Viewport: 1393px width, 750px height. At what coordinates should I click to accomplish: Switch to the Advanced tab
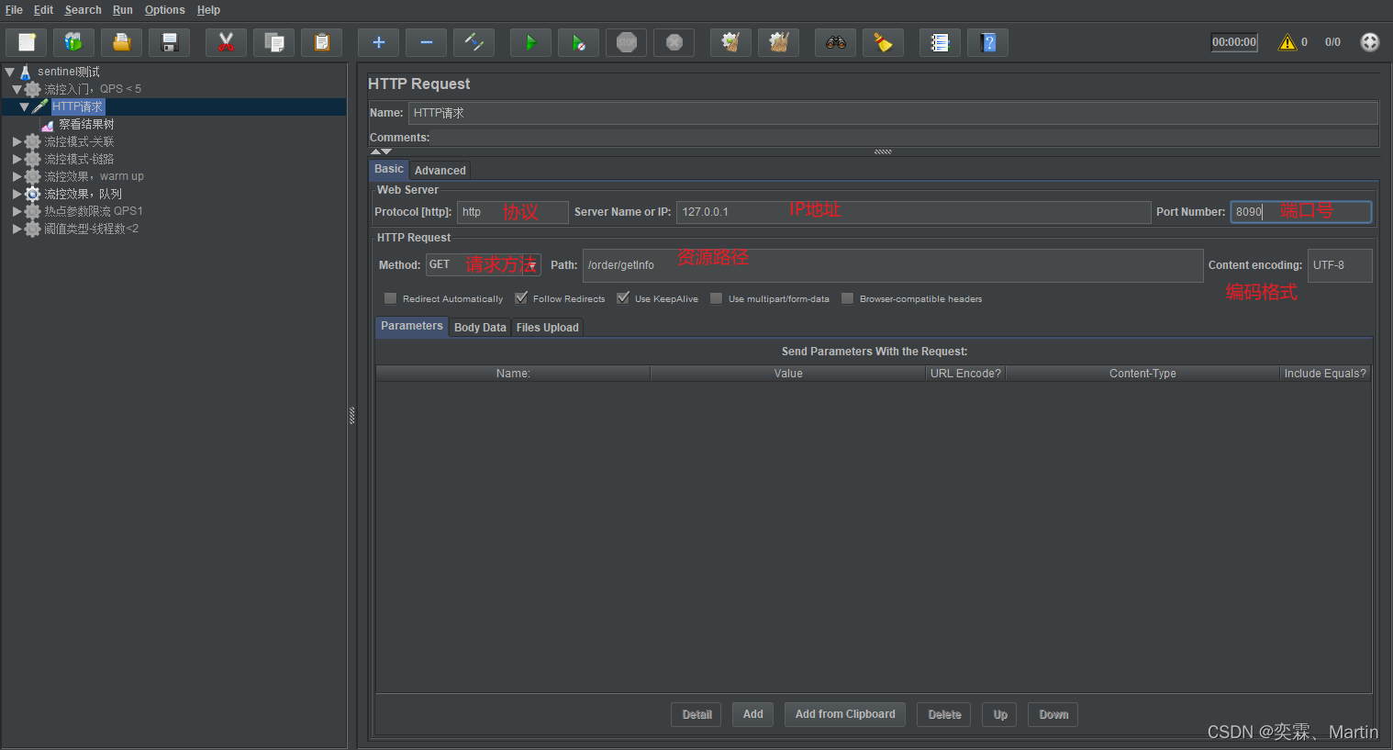pos(440,171)
